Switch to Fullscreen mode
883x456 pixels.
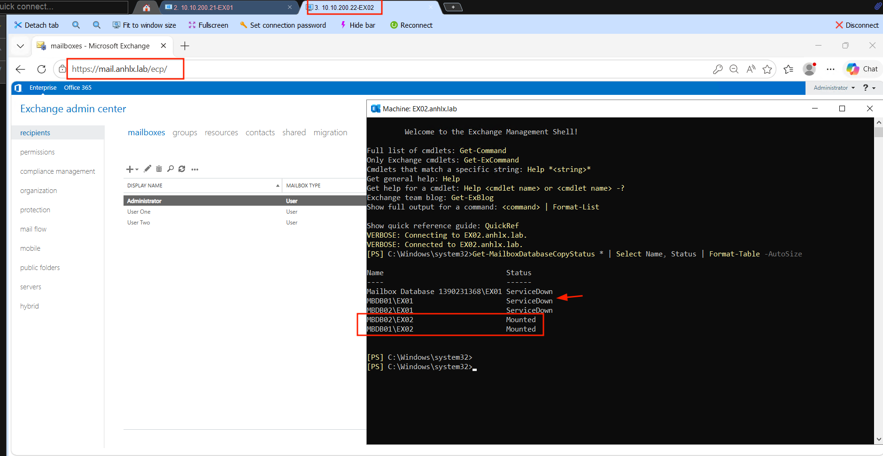click(x=209, y=25)
